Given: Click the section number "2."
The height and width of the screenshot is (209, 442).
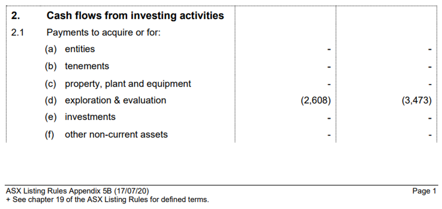Looking at the screenshot, I should (x=16, y=16).
